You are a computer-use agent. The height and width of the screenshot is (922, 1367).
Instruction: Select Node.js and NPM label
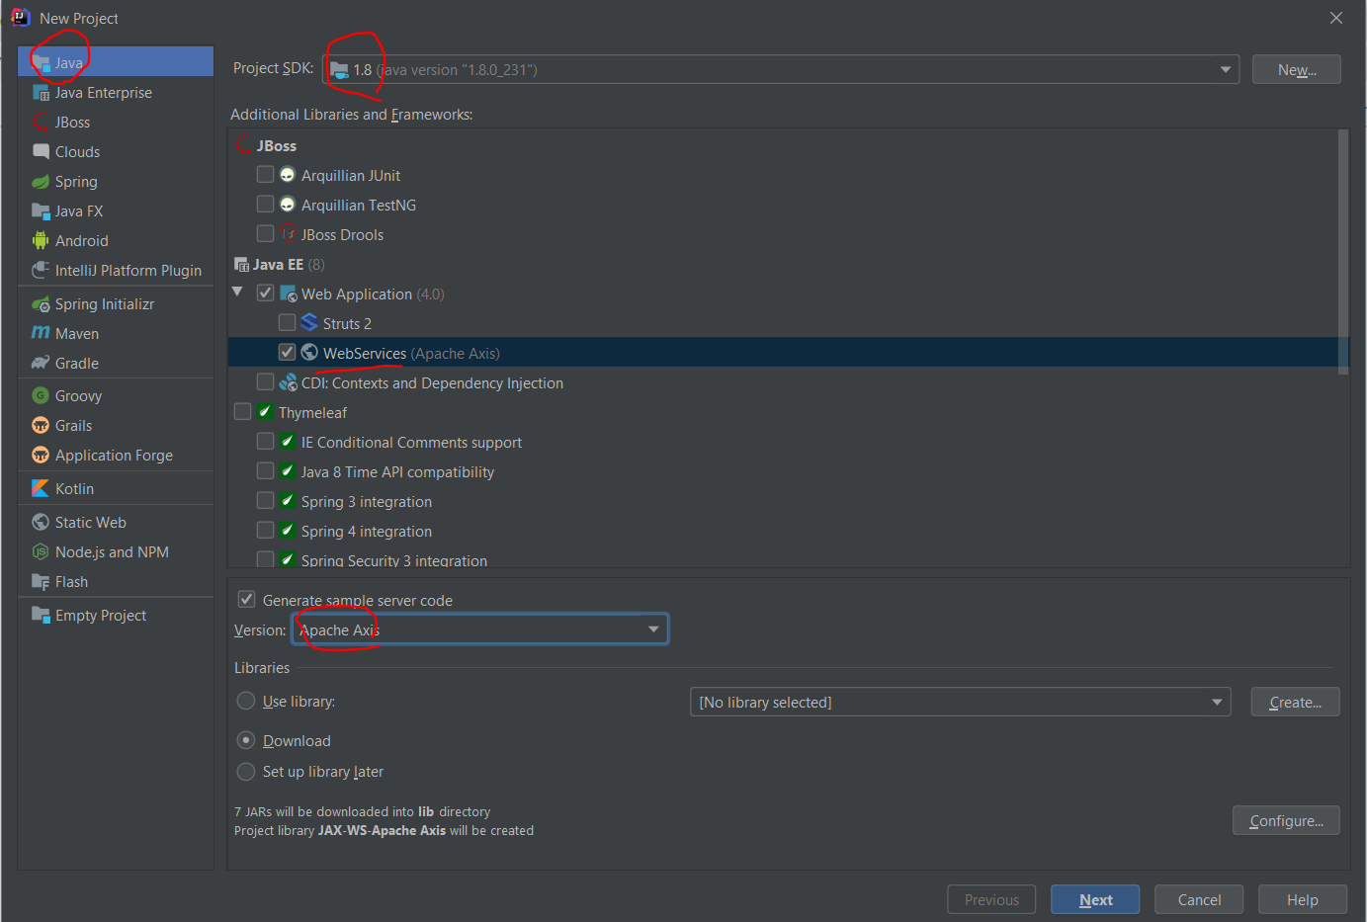(x=112, y=552)
